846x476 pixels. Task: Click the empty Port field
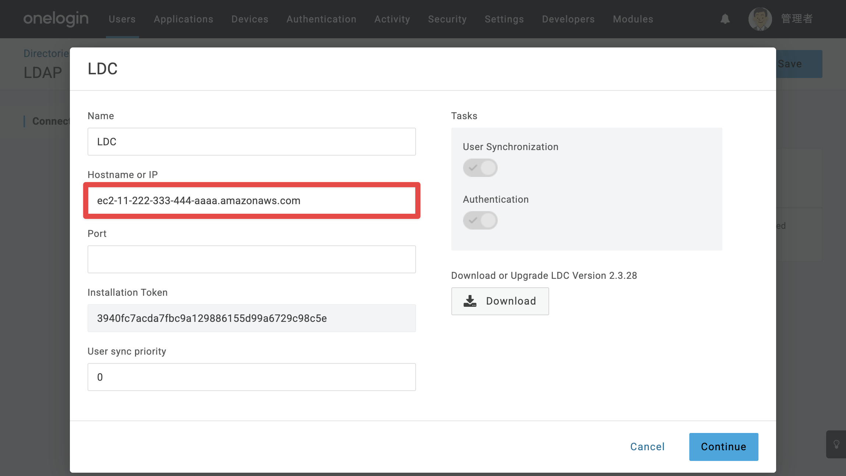[x=252, y=259]
